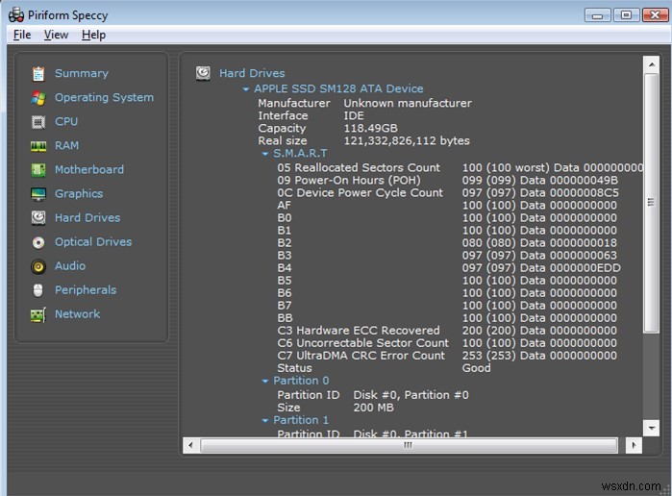Screen dimensions: 672x496
Task: Click the Graphics monitor icon
Action: tap(38, 194)
